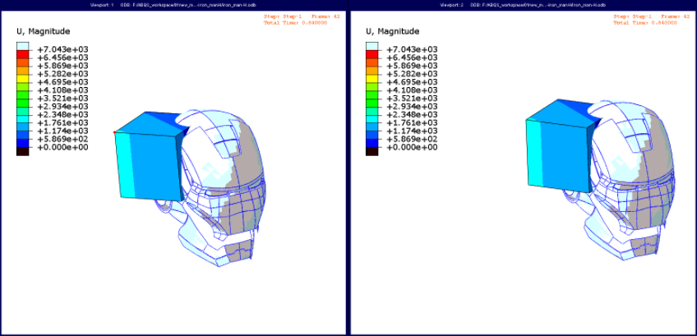Click the yellow legend swatch in Viewport 1
Viewport: 697px width, 336px height.
23,79
